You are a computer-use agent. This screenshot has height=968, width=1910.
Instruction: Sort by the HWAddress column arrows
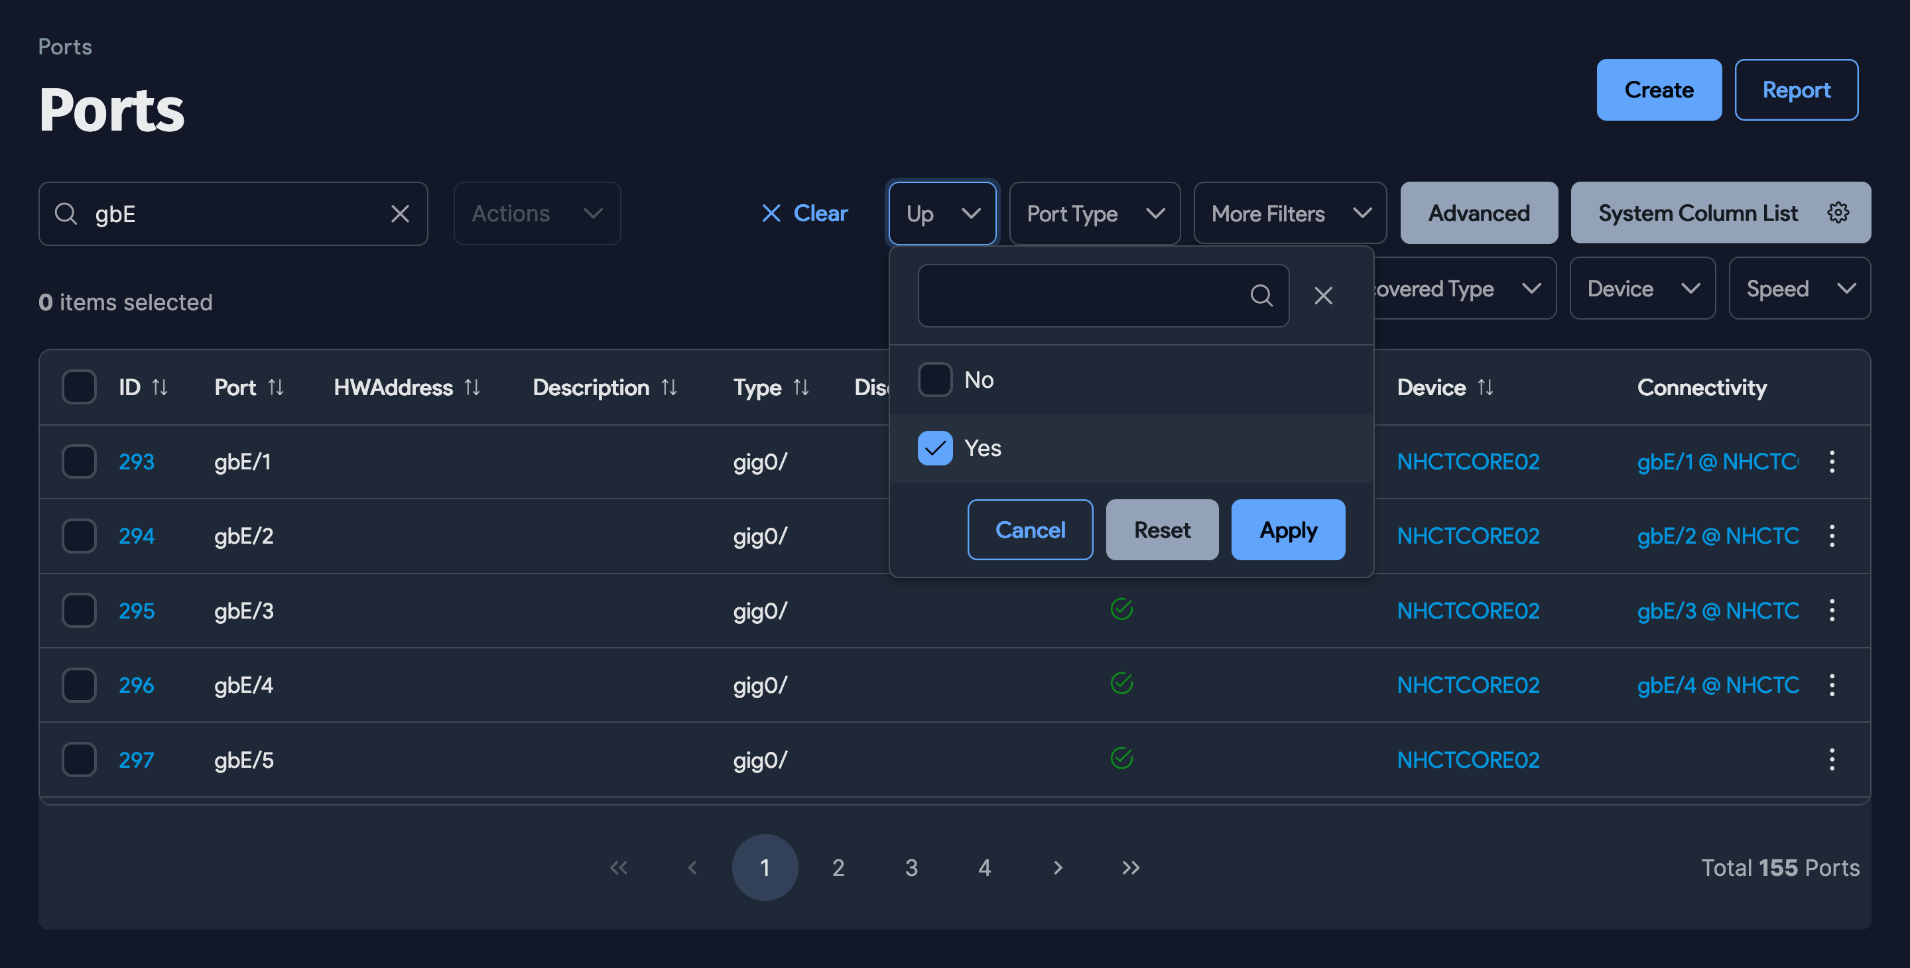(472, 387)
